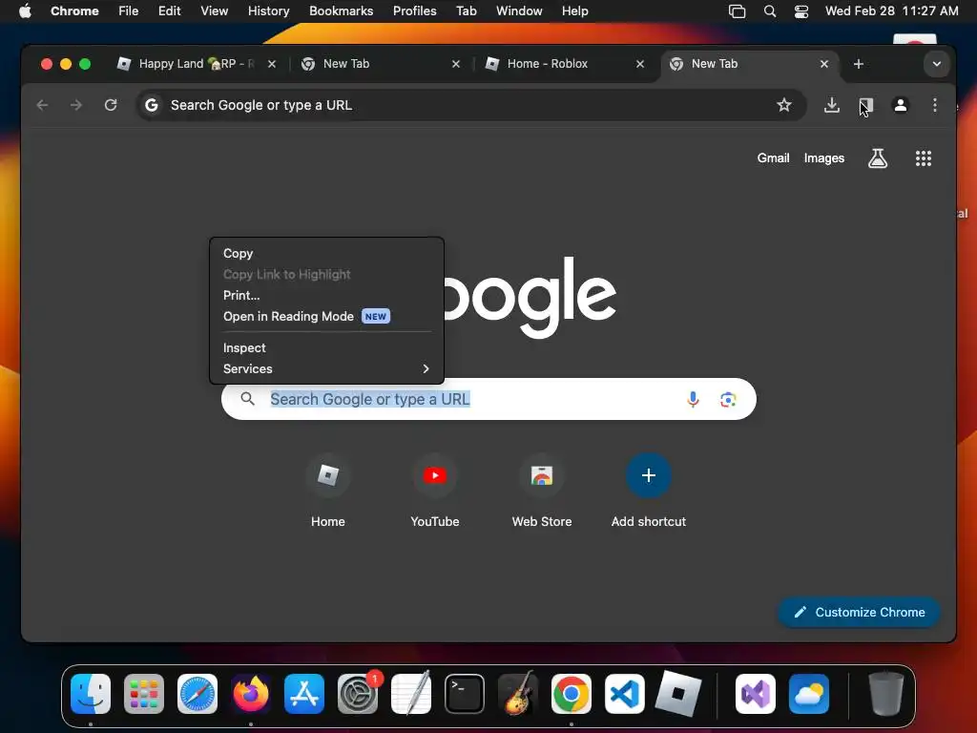
Task: Open the Images link
Action: (824, 158)
